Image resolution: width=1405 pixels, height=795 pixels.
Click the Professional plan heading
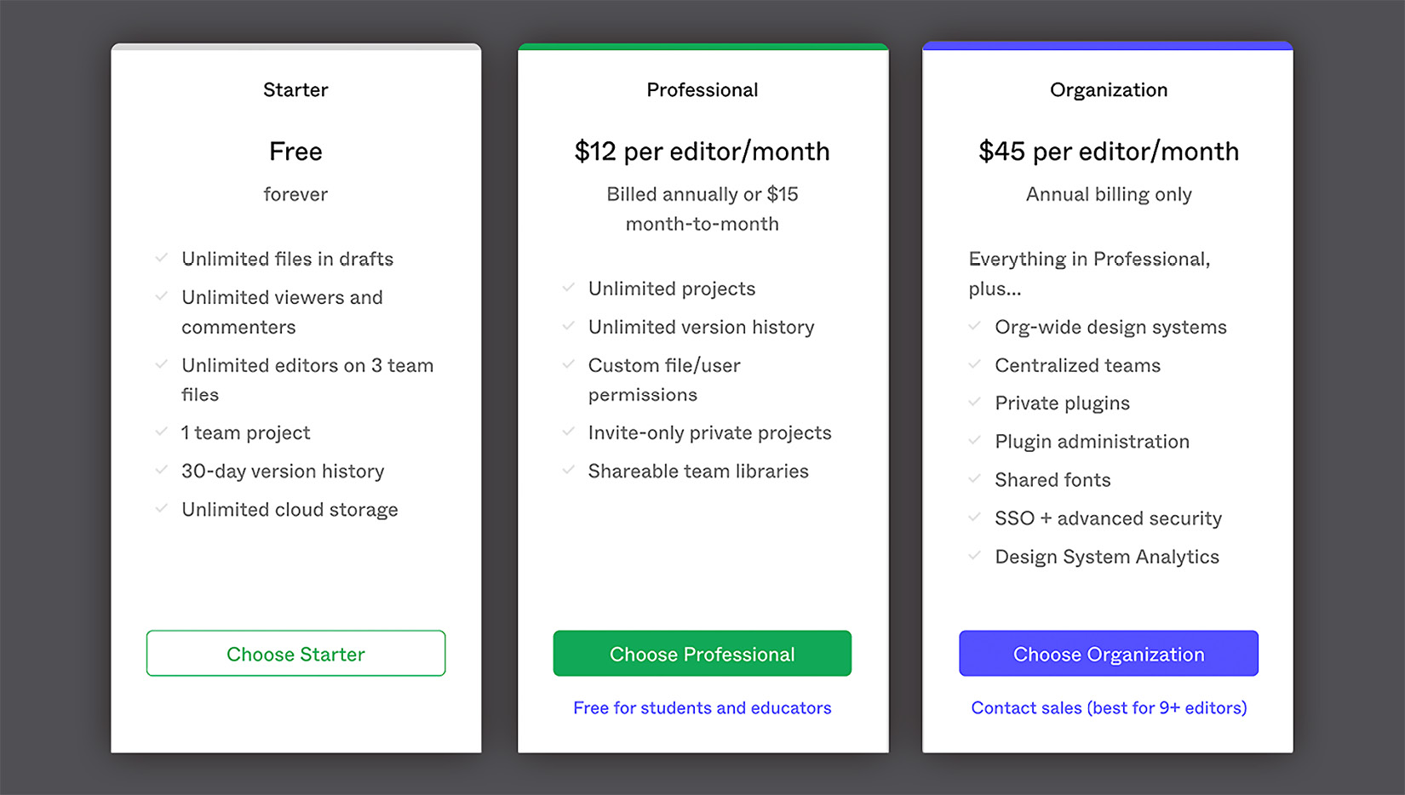click(702, 90)
